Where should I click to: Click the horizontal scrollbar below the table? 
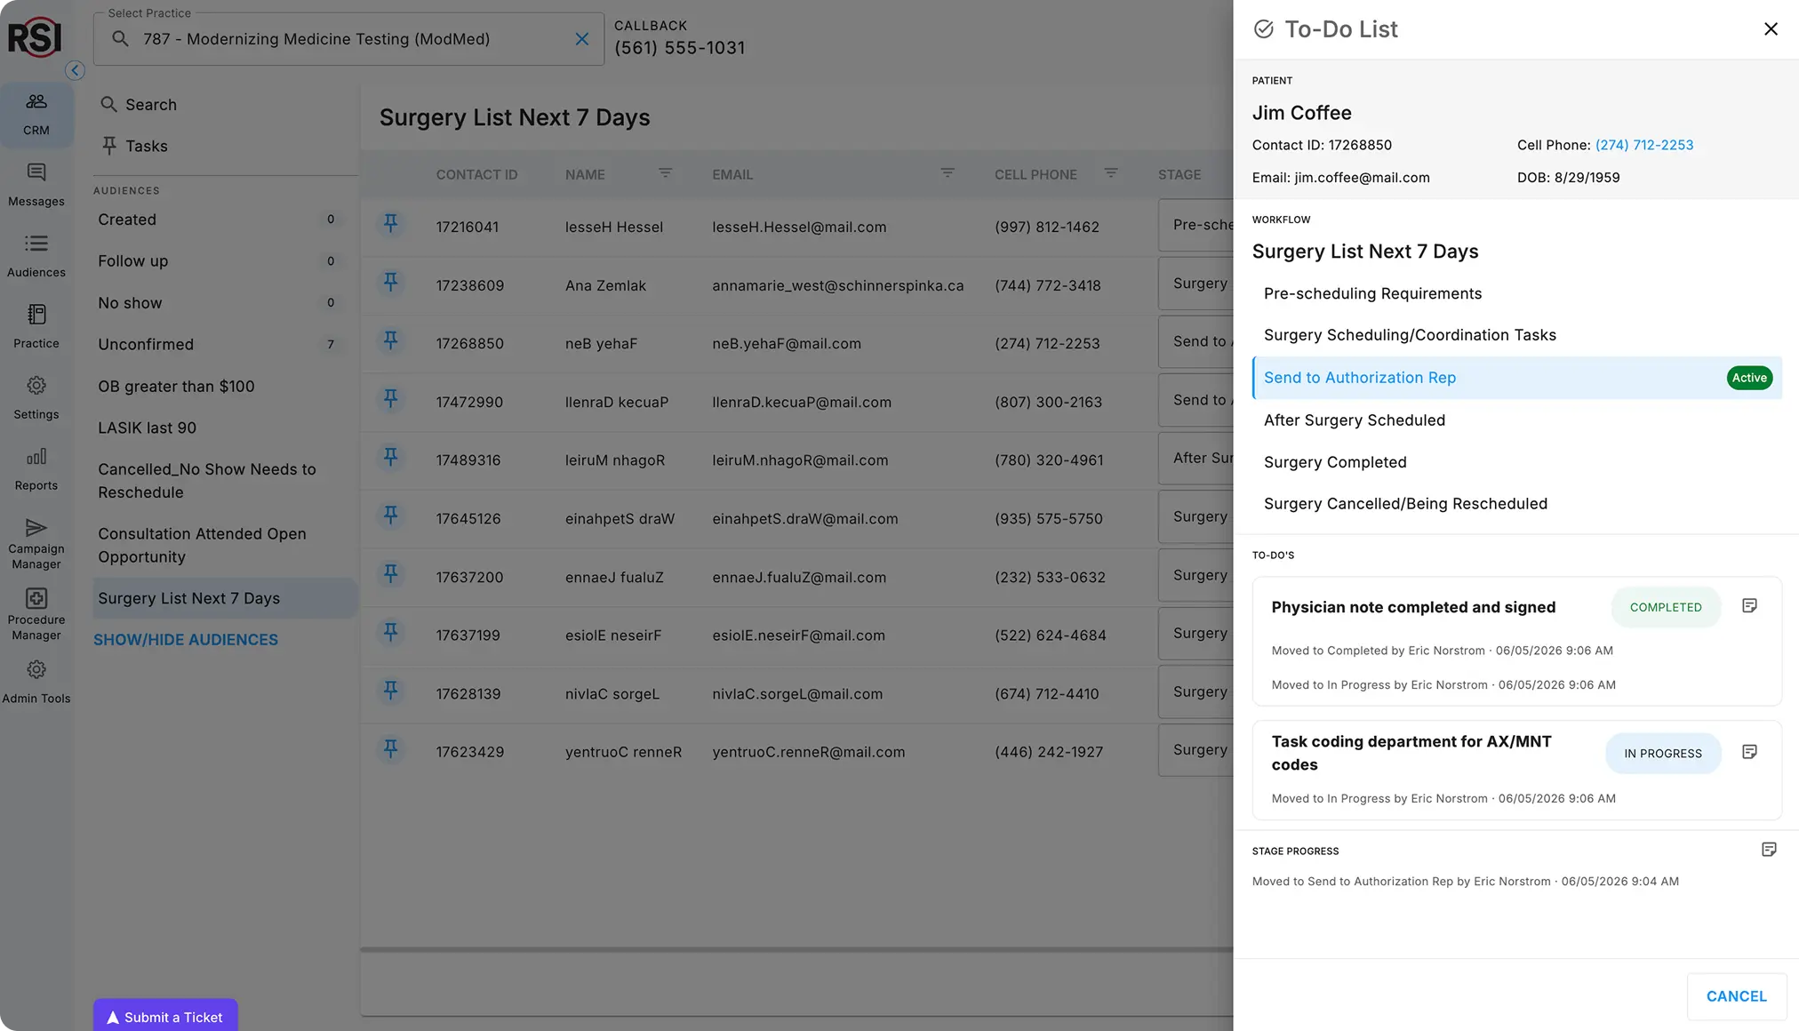pos(796,950)
